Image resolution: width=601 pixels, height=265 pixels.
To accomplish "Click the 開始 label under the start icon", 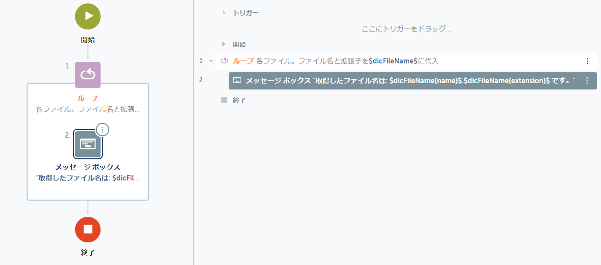I will pos(88,40).
